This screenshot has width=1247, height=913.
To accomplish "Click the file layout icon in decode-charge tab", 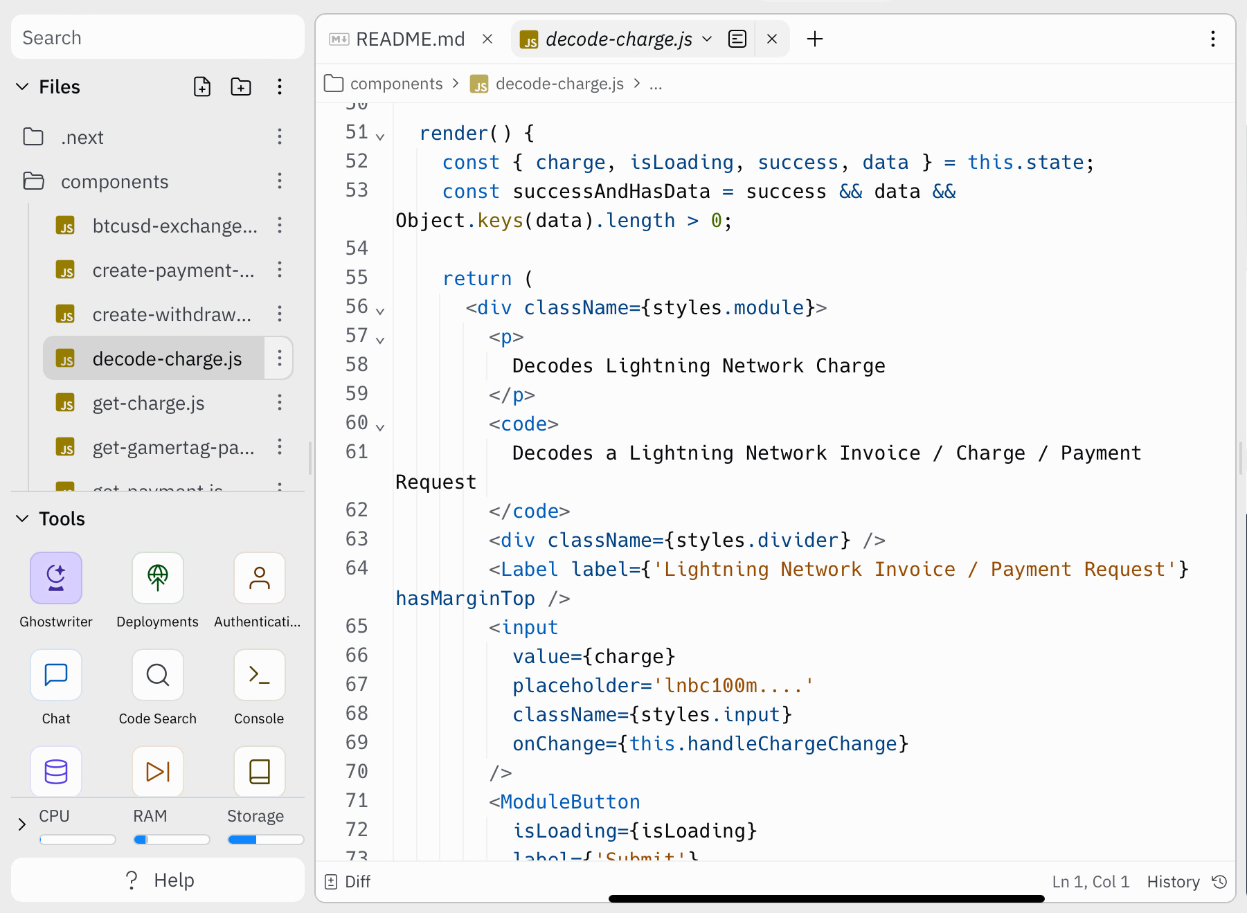I will coord(737,39).
